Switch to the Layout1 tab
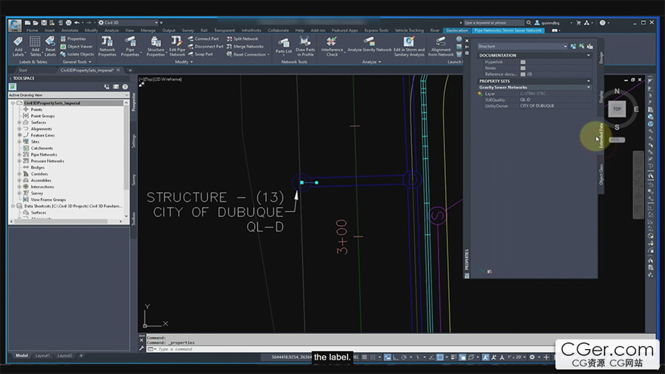 click(x=43, y=355)
